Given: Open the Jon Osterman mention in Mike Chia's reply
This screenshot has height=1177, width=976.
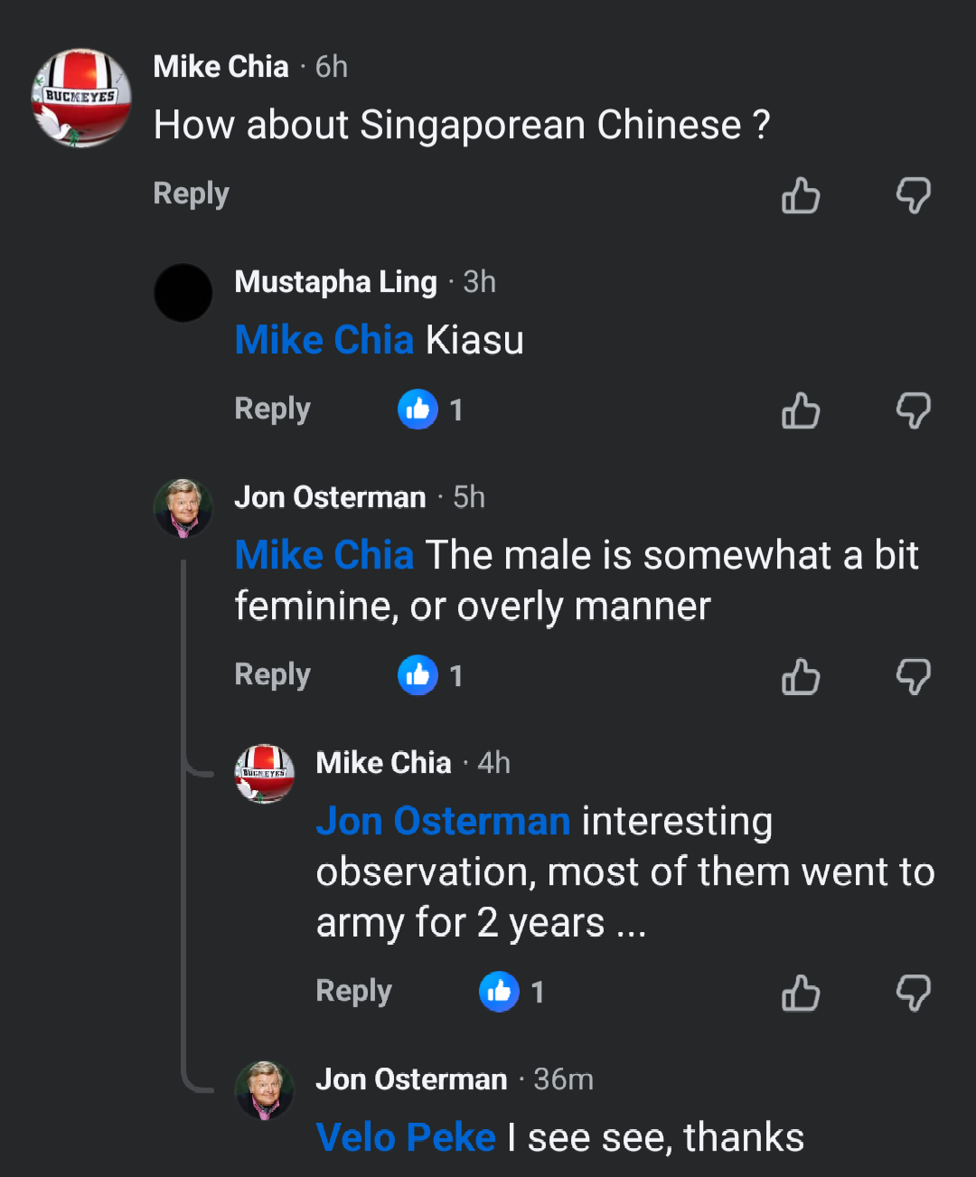Looking at the screenshot, I should (442, 821).
